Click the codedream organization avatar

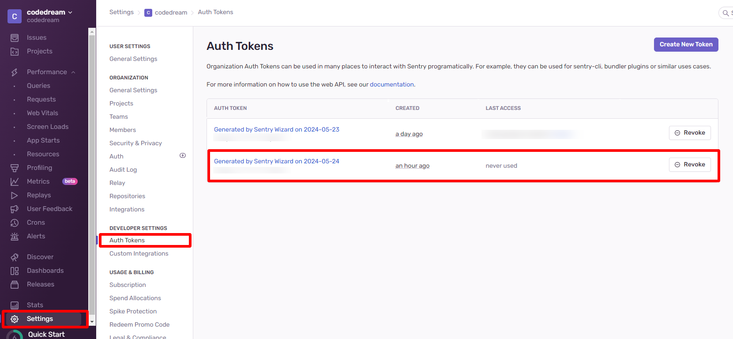coord(15,16)
